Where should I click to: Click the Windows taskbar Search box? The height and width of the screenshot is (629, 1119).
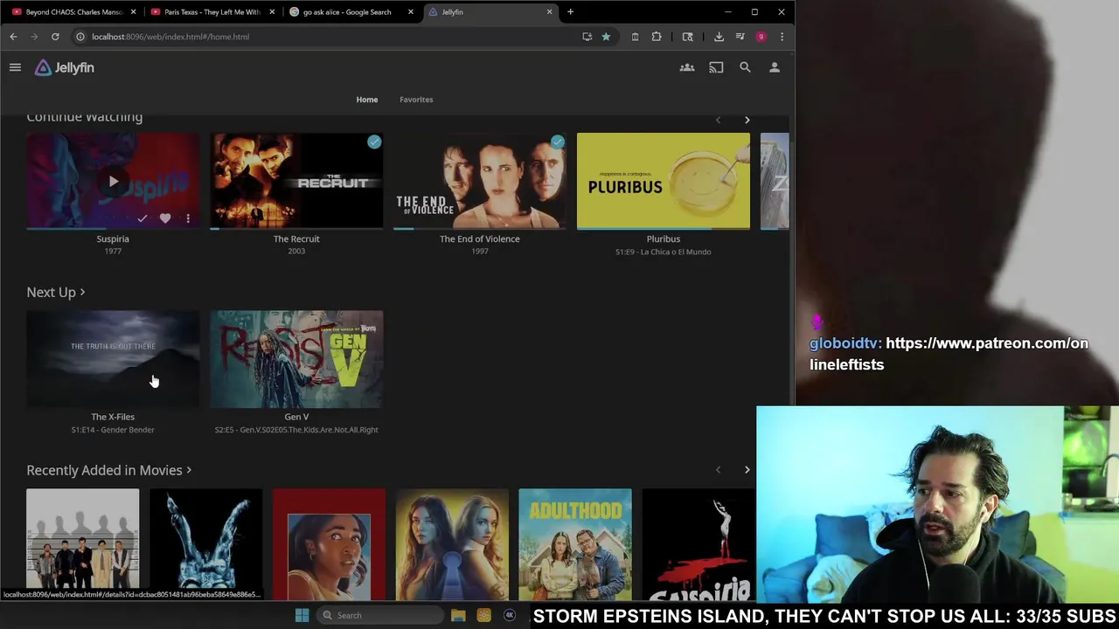tap(380, 615)
